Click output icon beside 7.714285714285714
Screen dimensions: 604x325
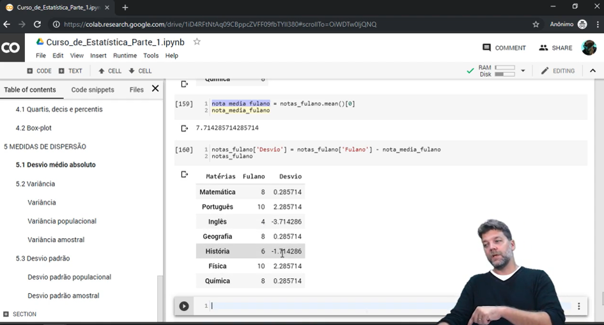185,128
